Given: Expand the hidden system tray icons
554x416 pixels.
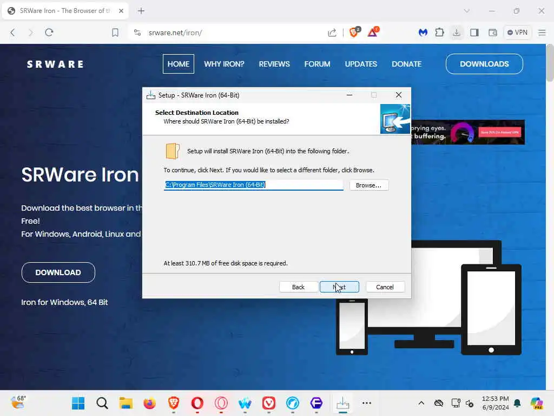Looking at the screenshot, I should tap(421, 403).
